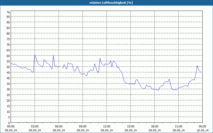Image resolution: width=213 pixels, height=133 pixels.
Task: Select the y-axis value 5
Action: [x=9, y=117]
